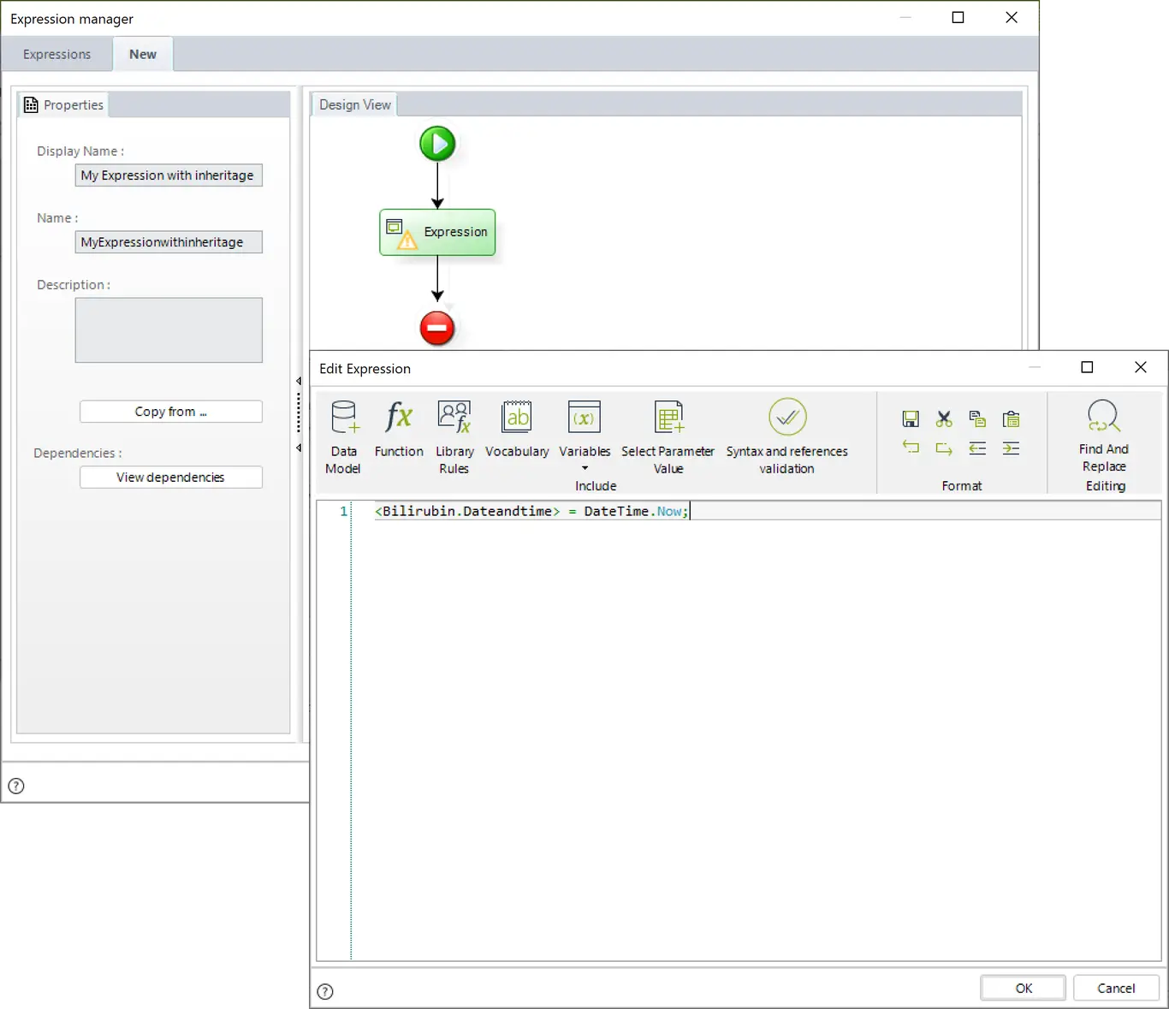Insert a Function via fx icon
The width and height of the screenshot is (1169, 1009).
tap(399, 429)
